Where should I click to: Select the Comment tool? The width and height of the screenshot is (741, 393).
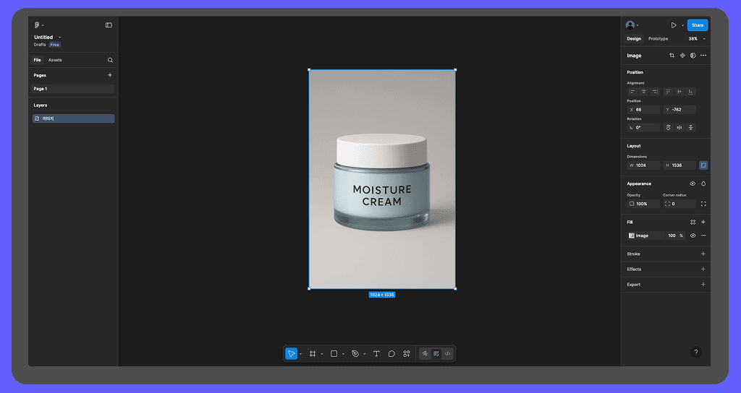391,354
